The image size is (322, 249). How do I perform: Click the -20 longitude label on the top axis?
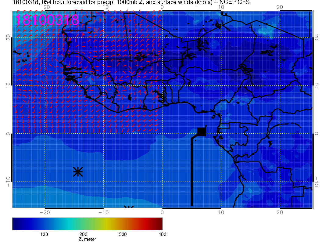tap(45, 7)
